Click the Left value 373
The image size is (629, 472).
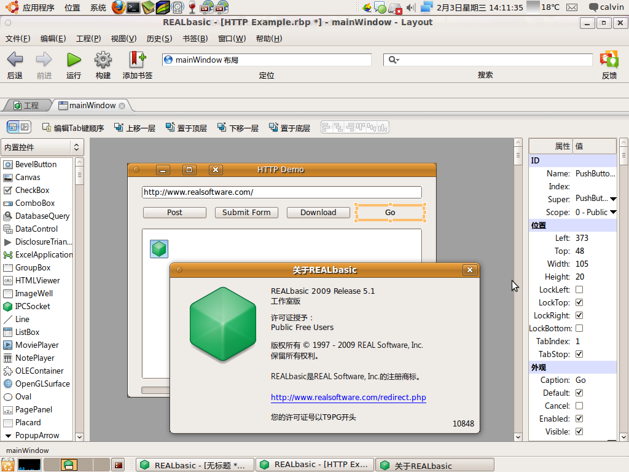click(x=582, y=238)
